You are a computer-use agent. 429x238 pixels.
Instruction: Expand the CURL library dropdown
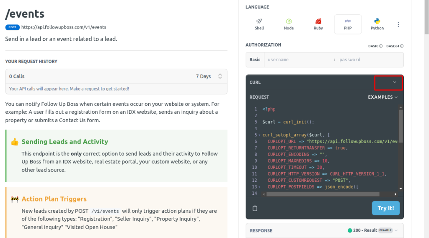pos(394,82)
